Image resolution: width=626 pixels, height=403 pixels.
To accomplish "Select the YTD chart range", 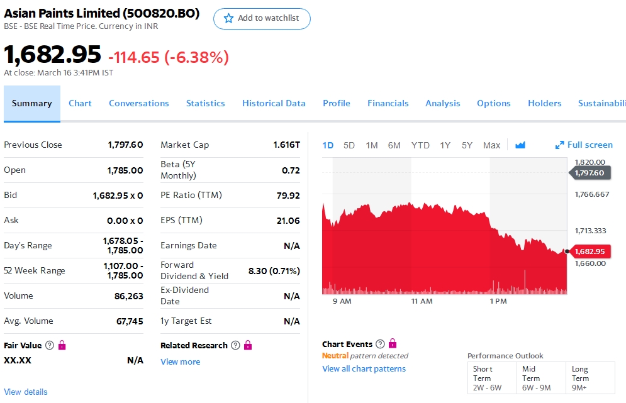I will click(x=420, y=145).
